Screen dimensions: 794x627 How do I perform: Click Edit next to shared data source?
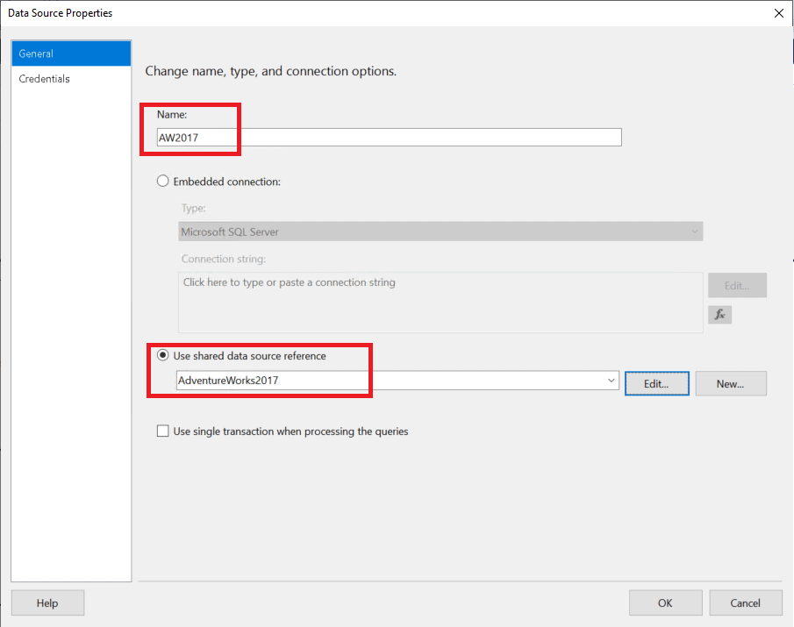pos(657,383)
